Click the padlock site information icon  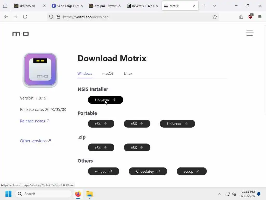tap(58, 17)
